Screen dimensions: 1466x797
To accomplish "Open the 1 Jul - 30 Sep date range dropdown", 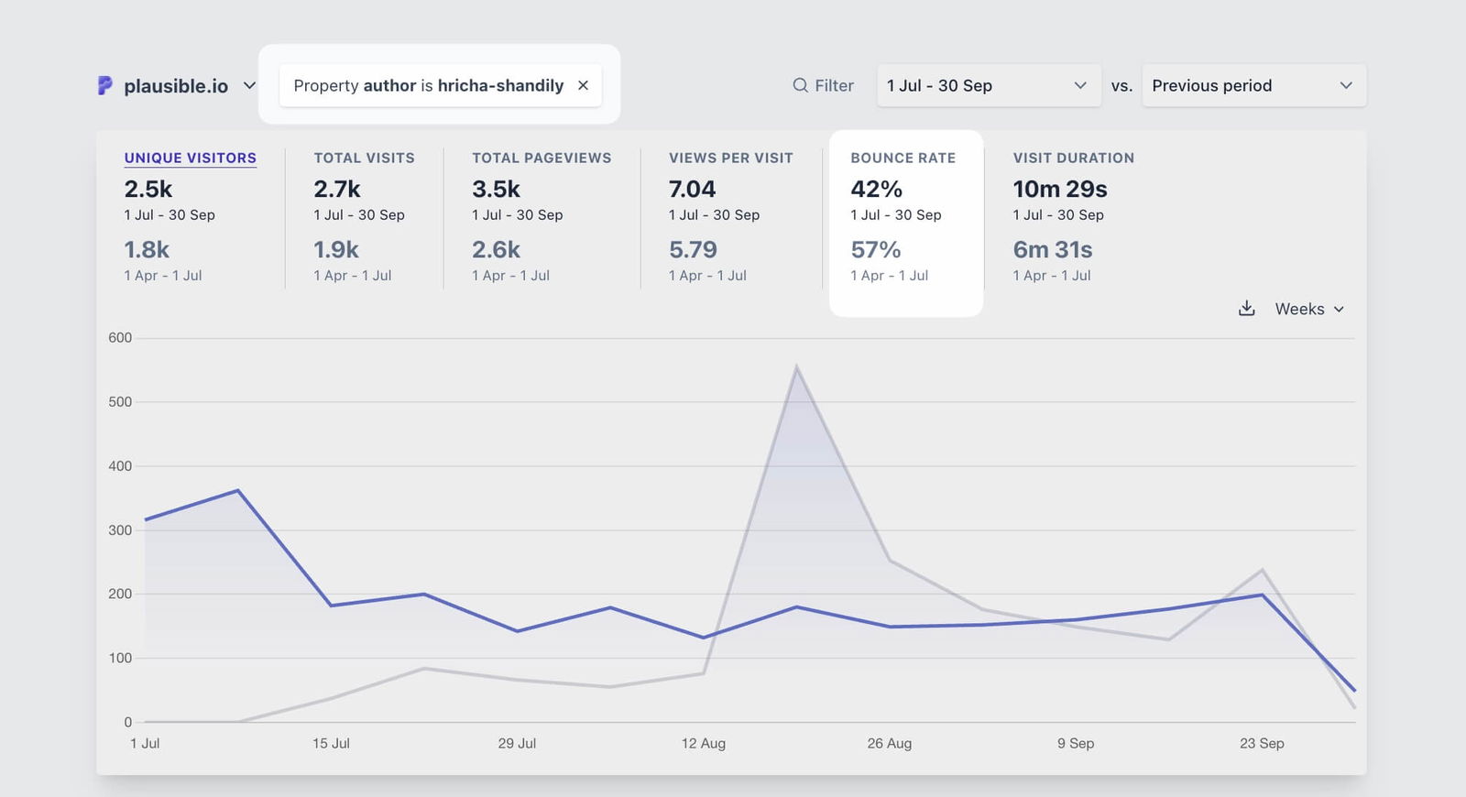I will 988,85.
